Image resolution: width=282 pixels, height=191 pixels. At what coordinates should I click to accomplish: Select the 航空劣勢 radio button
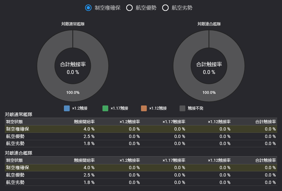click(x=165, y=8)
